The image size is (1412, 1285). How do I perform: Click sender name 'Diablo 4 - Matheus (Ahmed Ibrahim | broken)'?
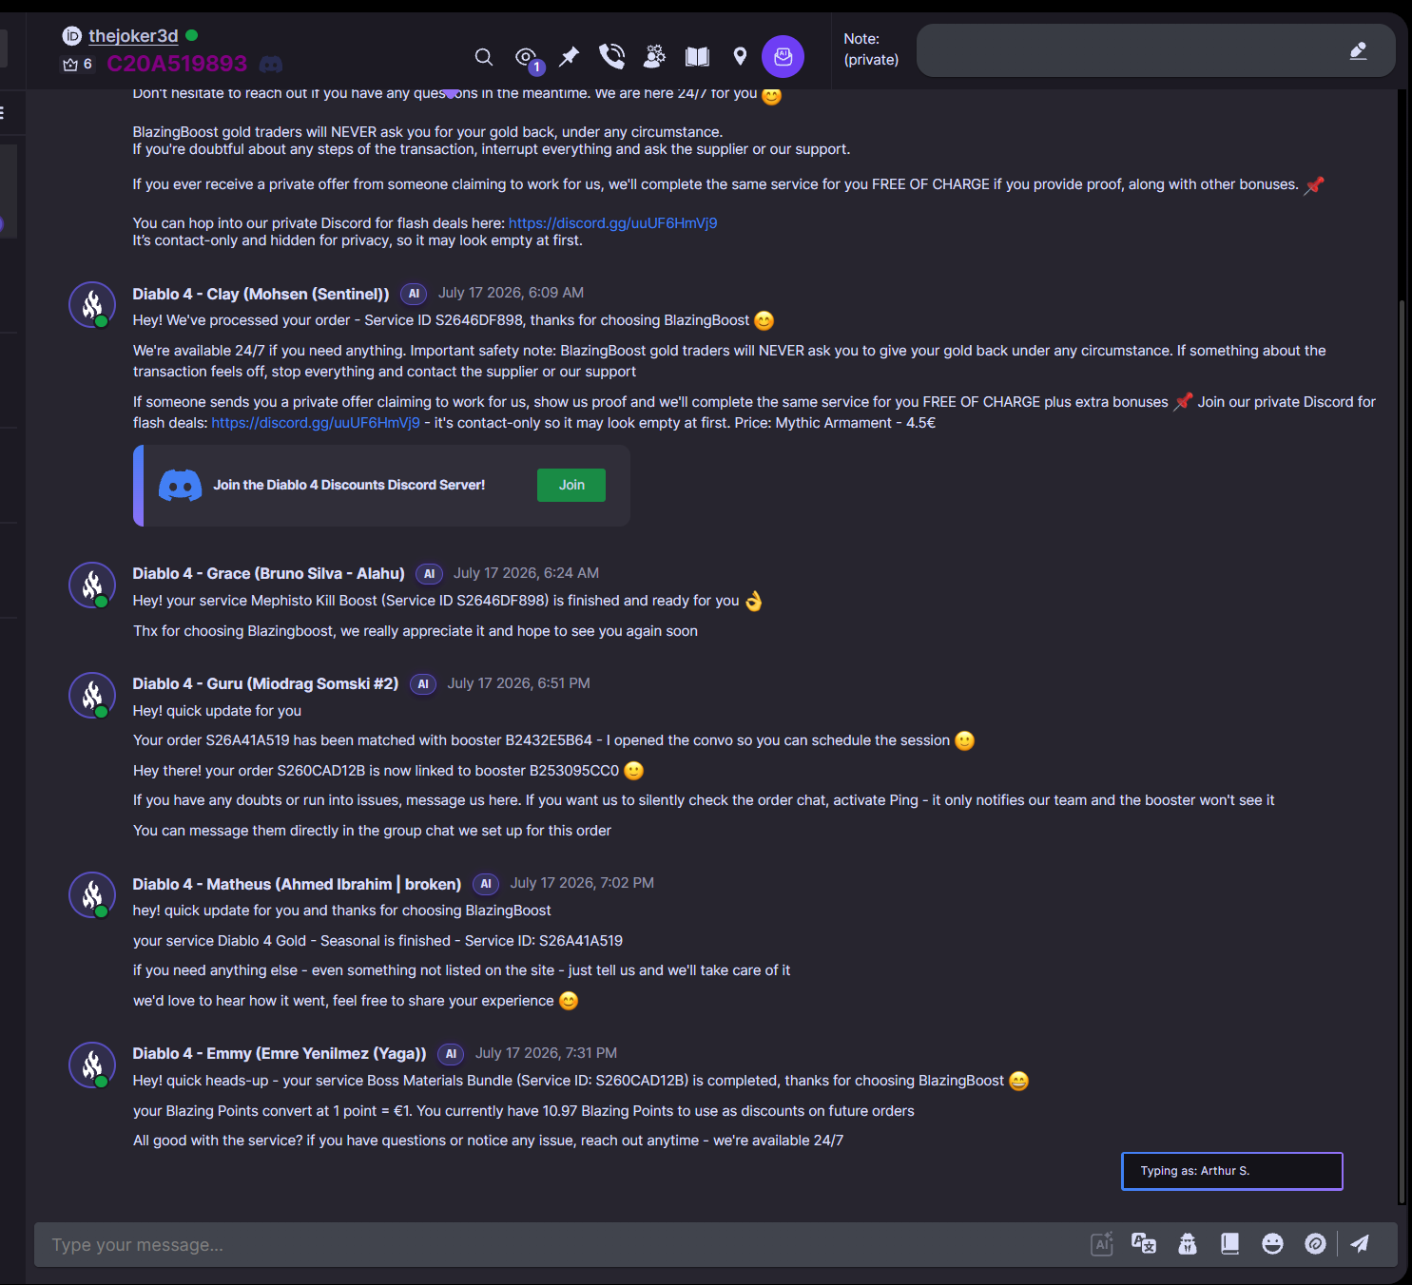point(297,884)
